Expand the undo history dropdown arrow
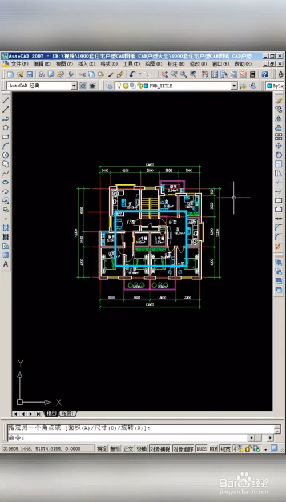Screen dimensions: 286x502 click(x=140, y=74)
